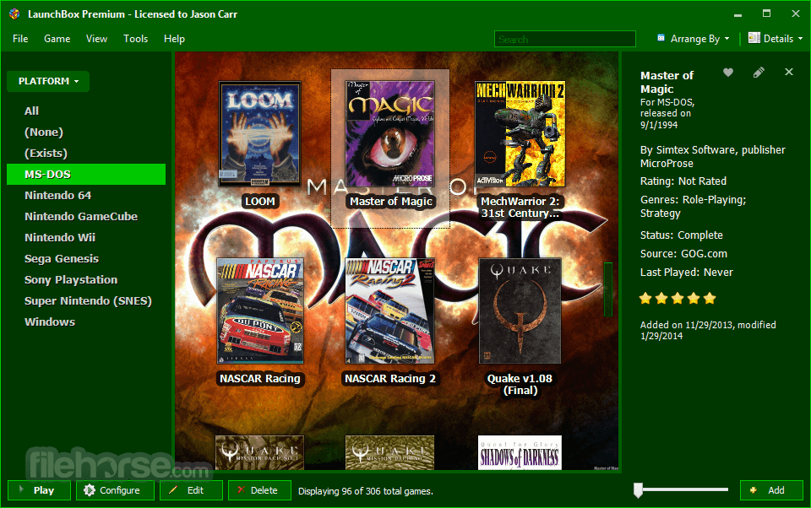Click the Add game button
The height and width of the screenshot is (508, 811).
pyautogui.click(x=771, y=490)
